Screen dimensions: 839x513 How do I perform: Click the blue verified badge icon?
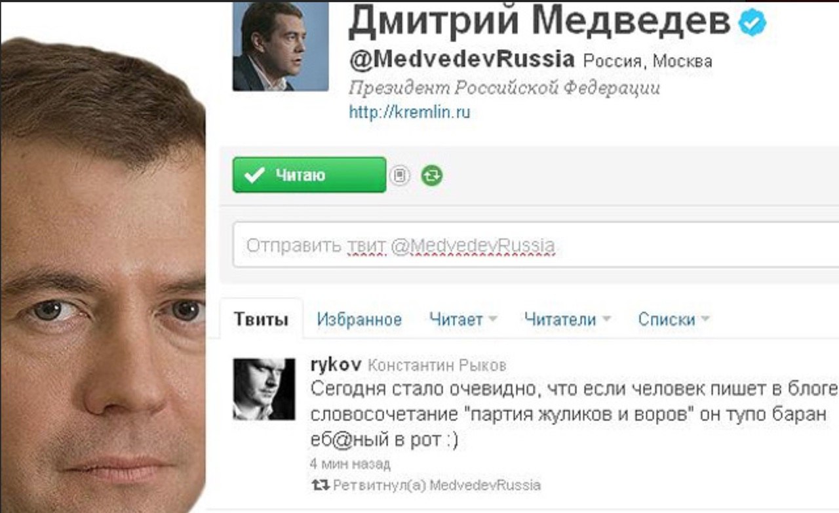click(752, 24)
